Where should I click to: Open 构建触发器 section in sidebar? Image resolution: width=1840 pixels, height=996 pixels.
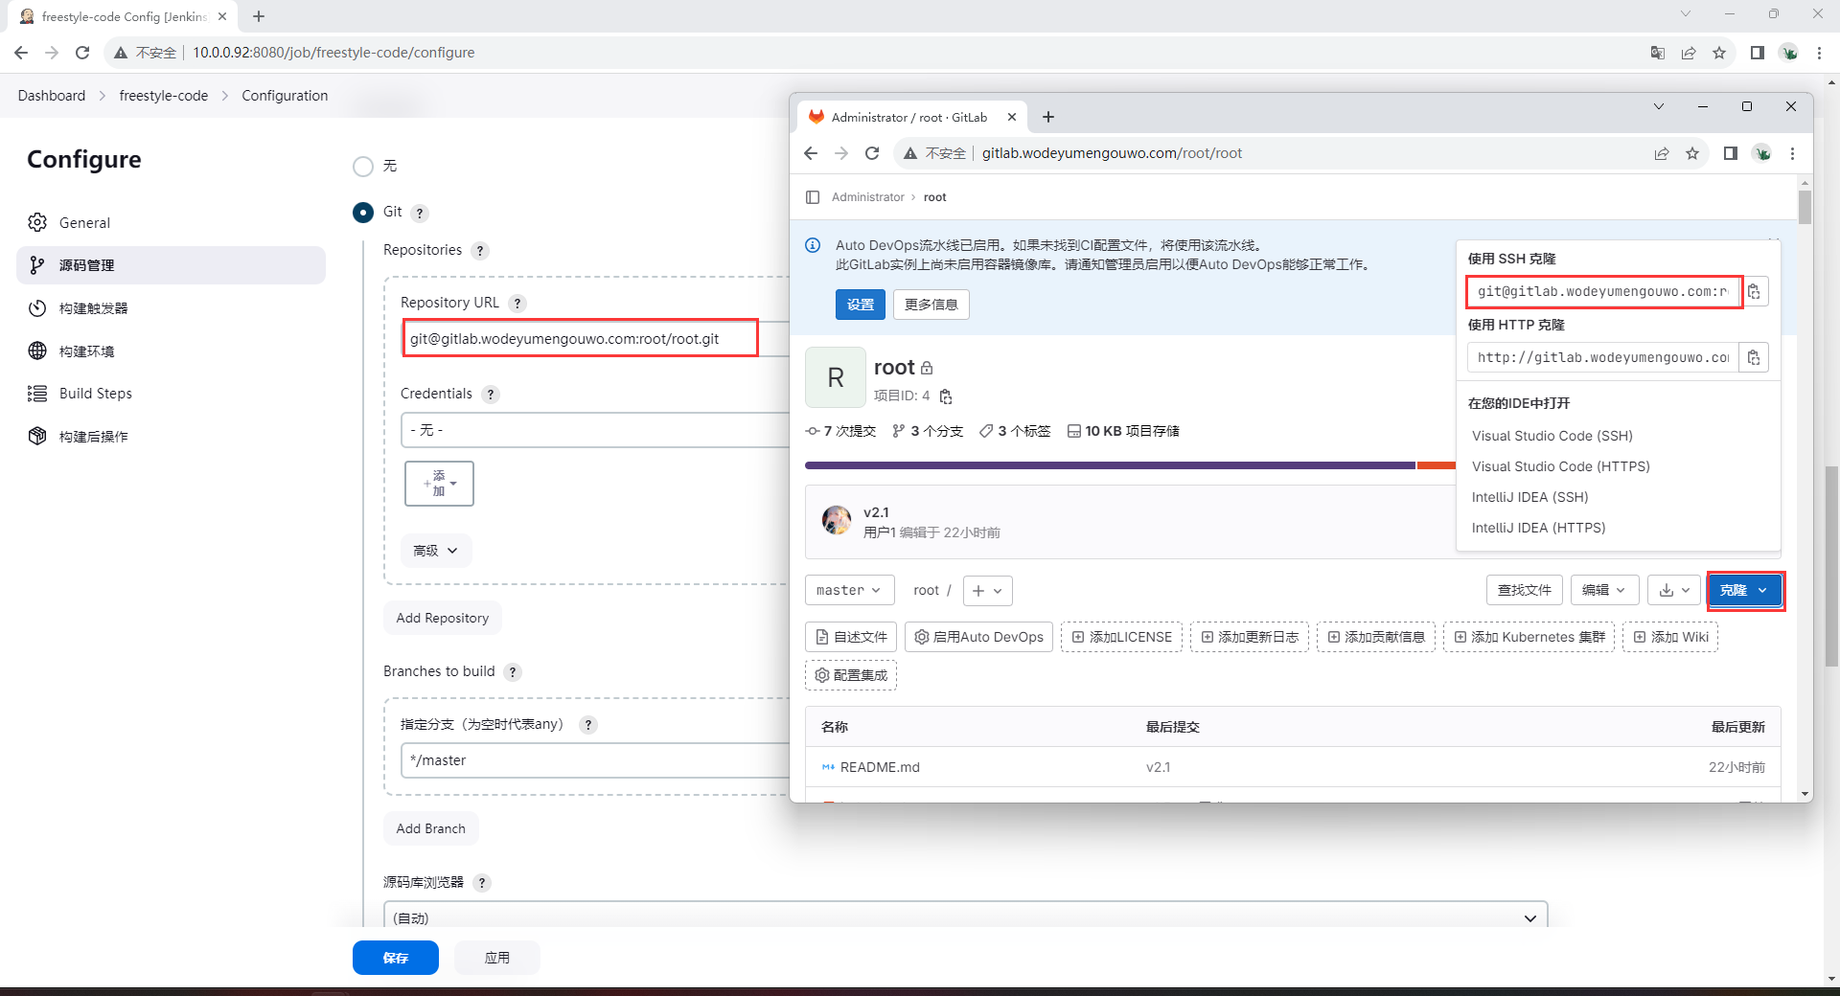(x=171, y=308)
